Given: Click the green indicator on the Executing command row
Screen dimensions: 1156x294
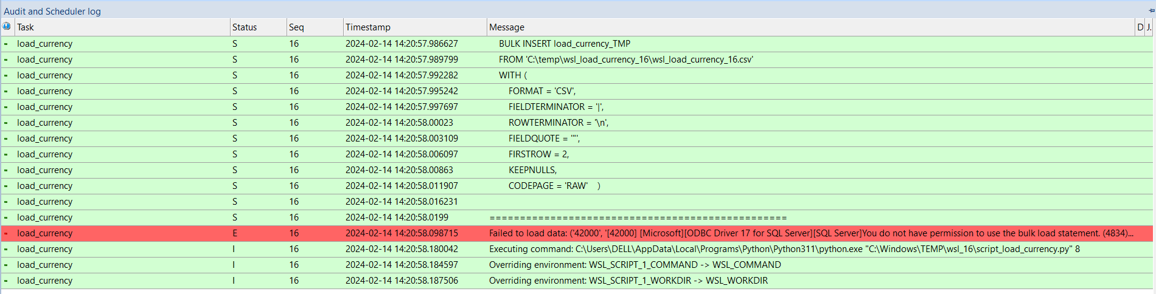Looking at the screenshot, I should [x=6, y=249].
